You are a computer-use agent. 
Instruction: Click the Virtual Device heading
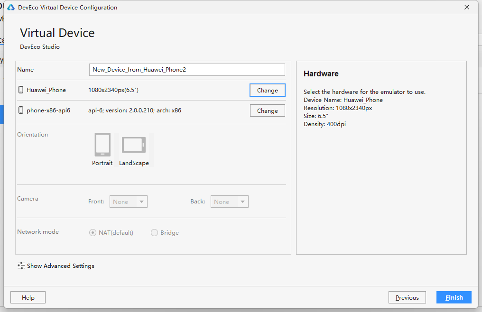(57, 33)
